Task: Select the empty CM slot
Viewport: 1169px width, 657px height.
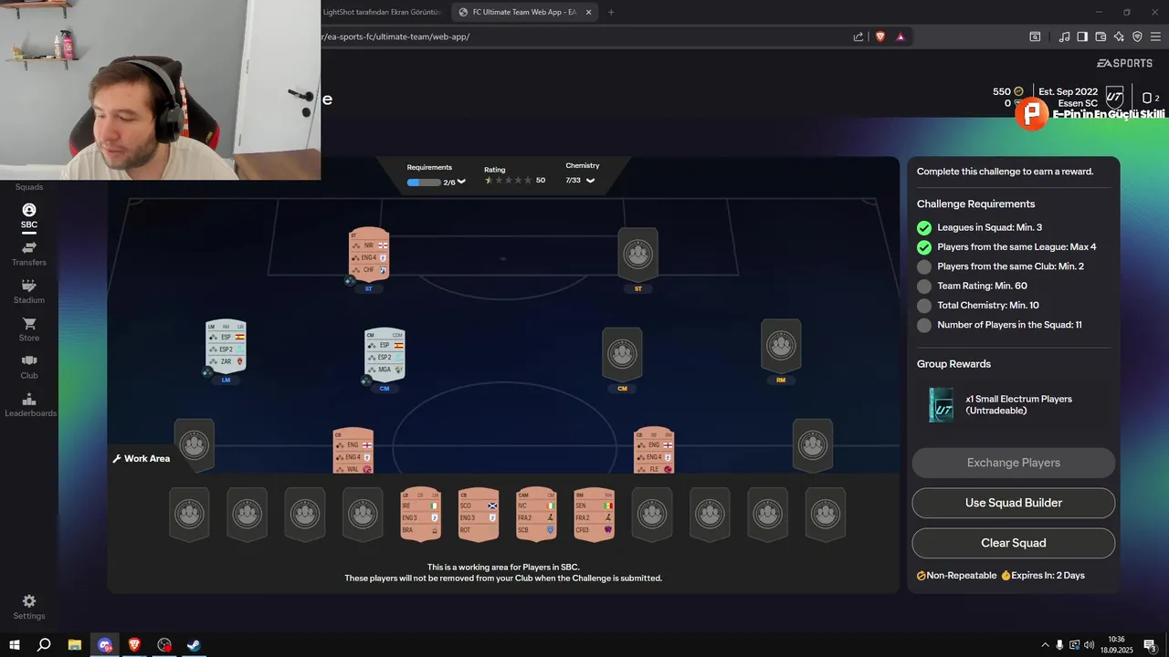Action: click(622, 354)
